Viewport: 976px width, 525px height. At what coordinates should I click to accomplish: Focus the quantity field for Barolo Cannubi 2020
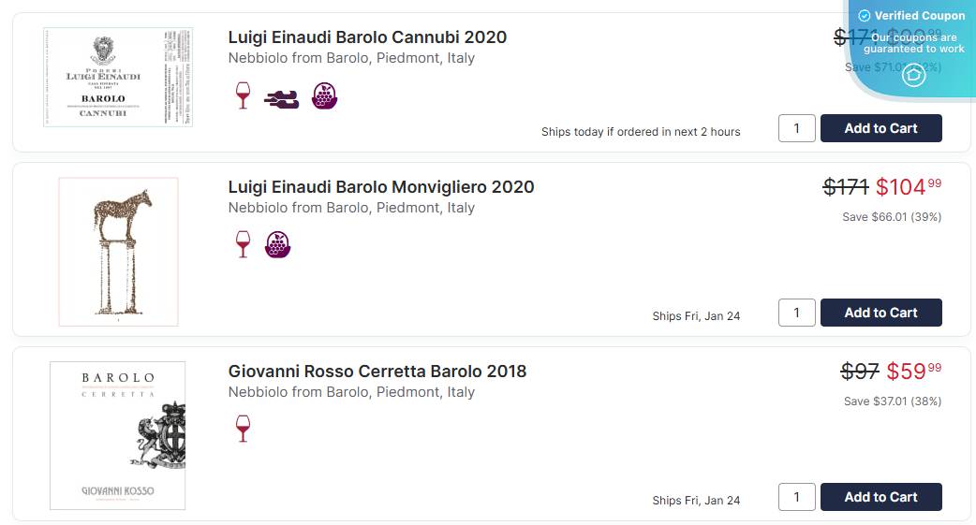(x=797, y=128)
